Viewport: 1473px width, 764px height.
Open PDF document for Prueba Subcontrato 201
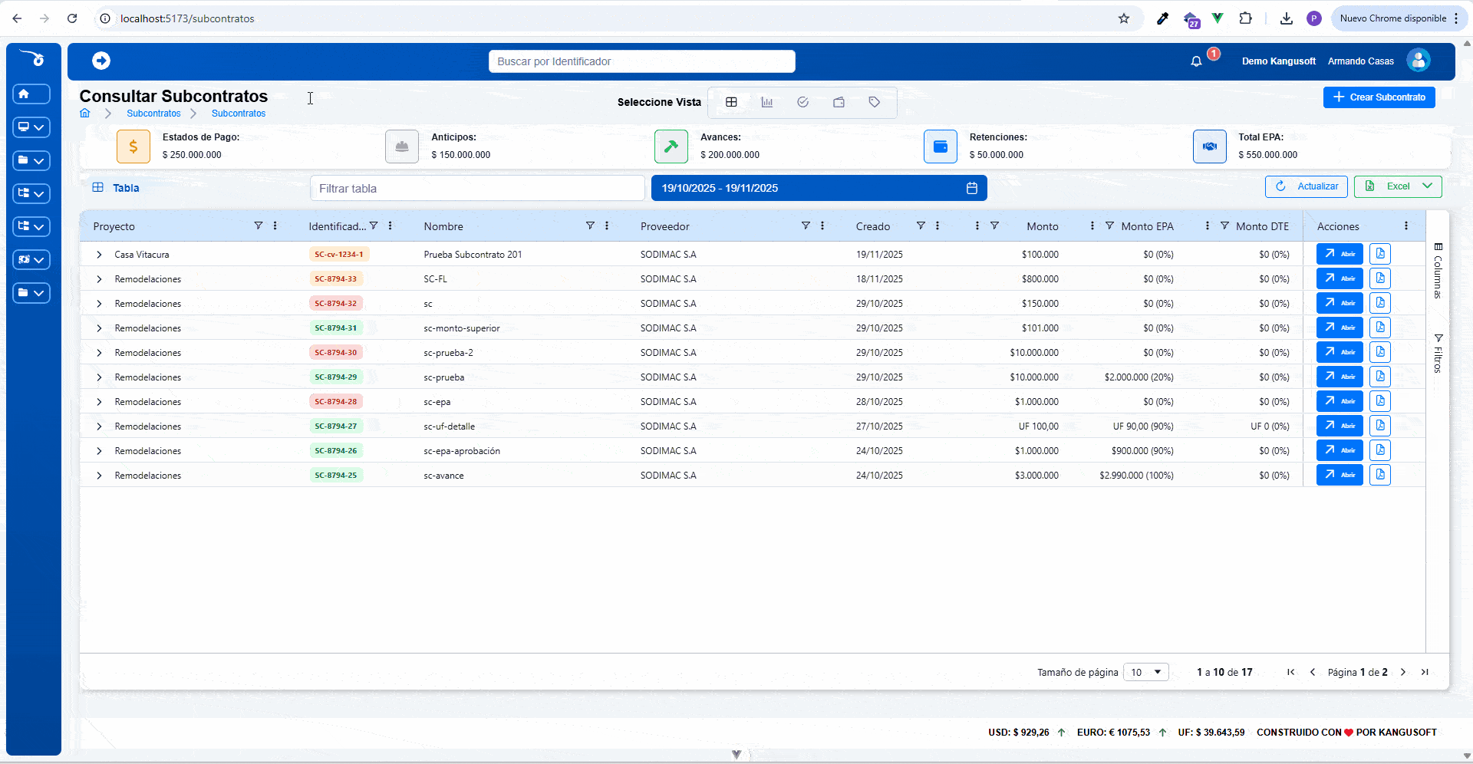[x=1380, y=254]
